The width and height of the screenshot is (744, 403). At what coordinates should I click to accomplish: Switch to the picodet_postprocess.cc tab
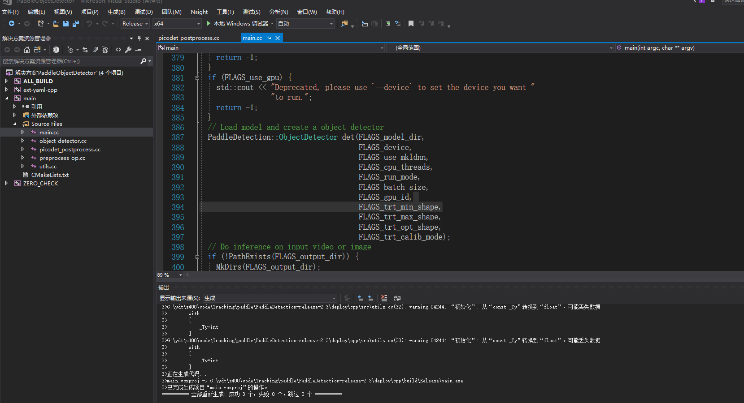click(x=189, y=38)
